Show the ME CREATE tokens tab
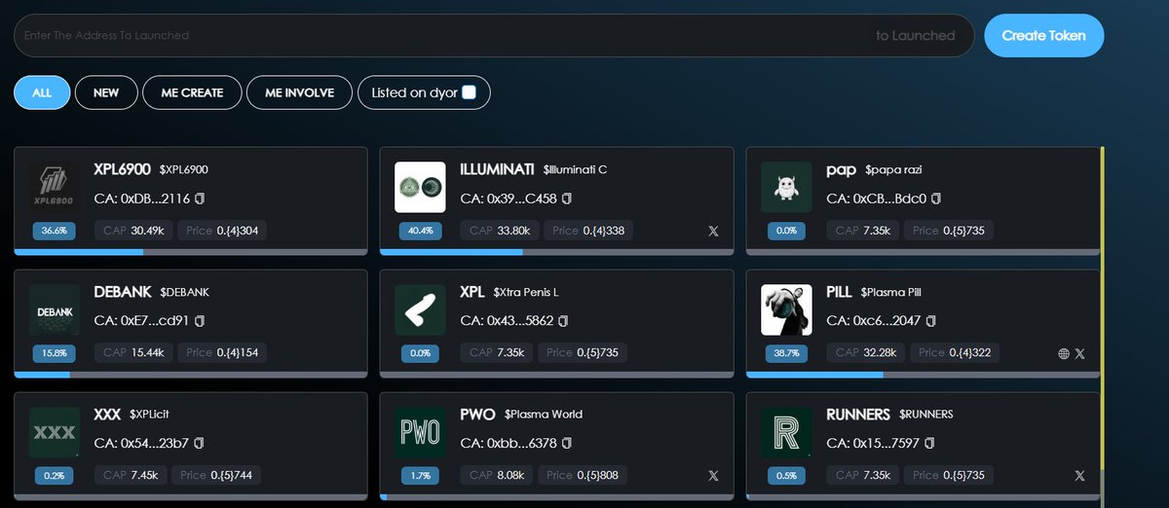The height and width of the screenshot is (508, 1169). 192,92
